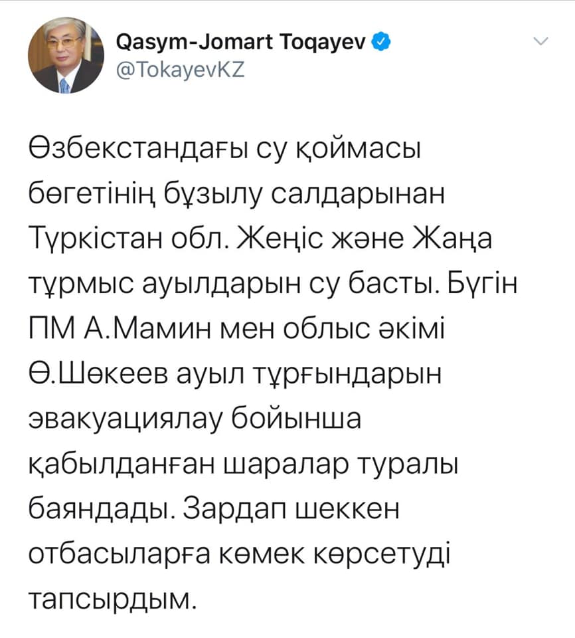Open the tweet options chevron menu
Screen dimensions: 575x638
pyautogui.click(x=541, y=41)
